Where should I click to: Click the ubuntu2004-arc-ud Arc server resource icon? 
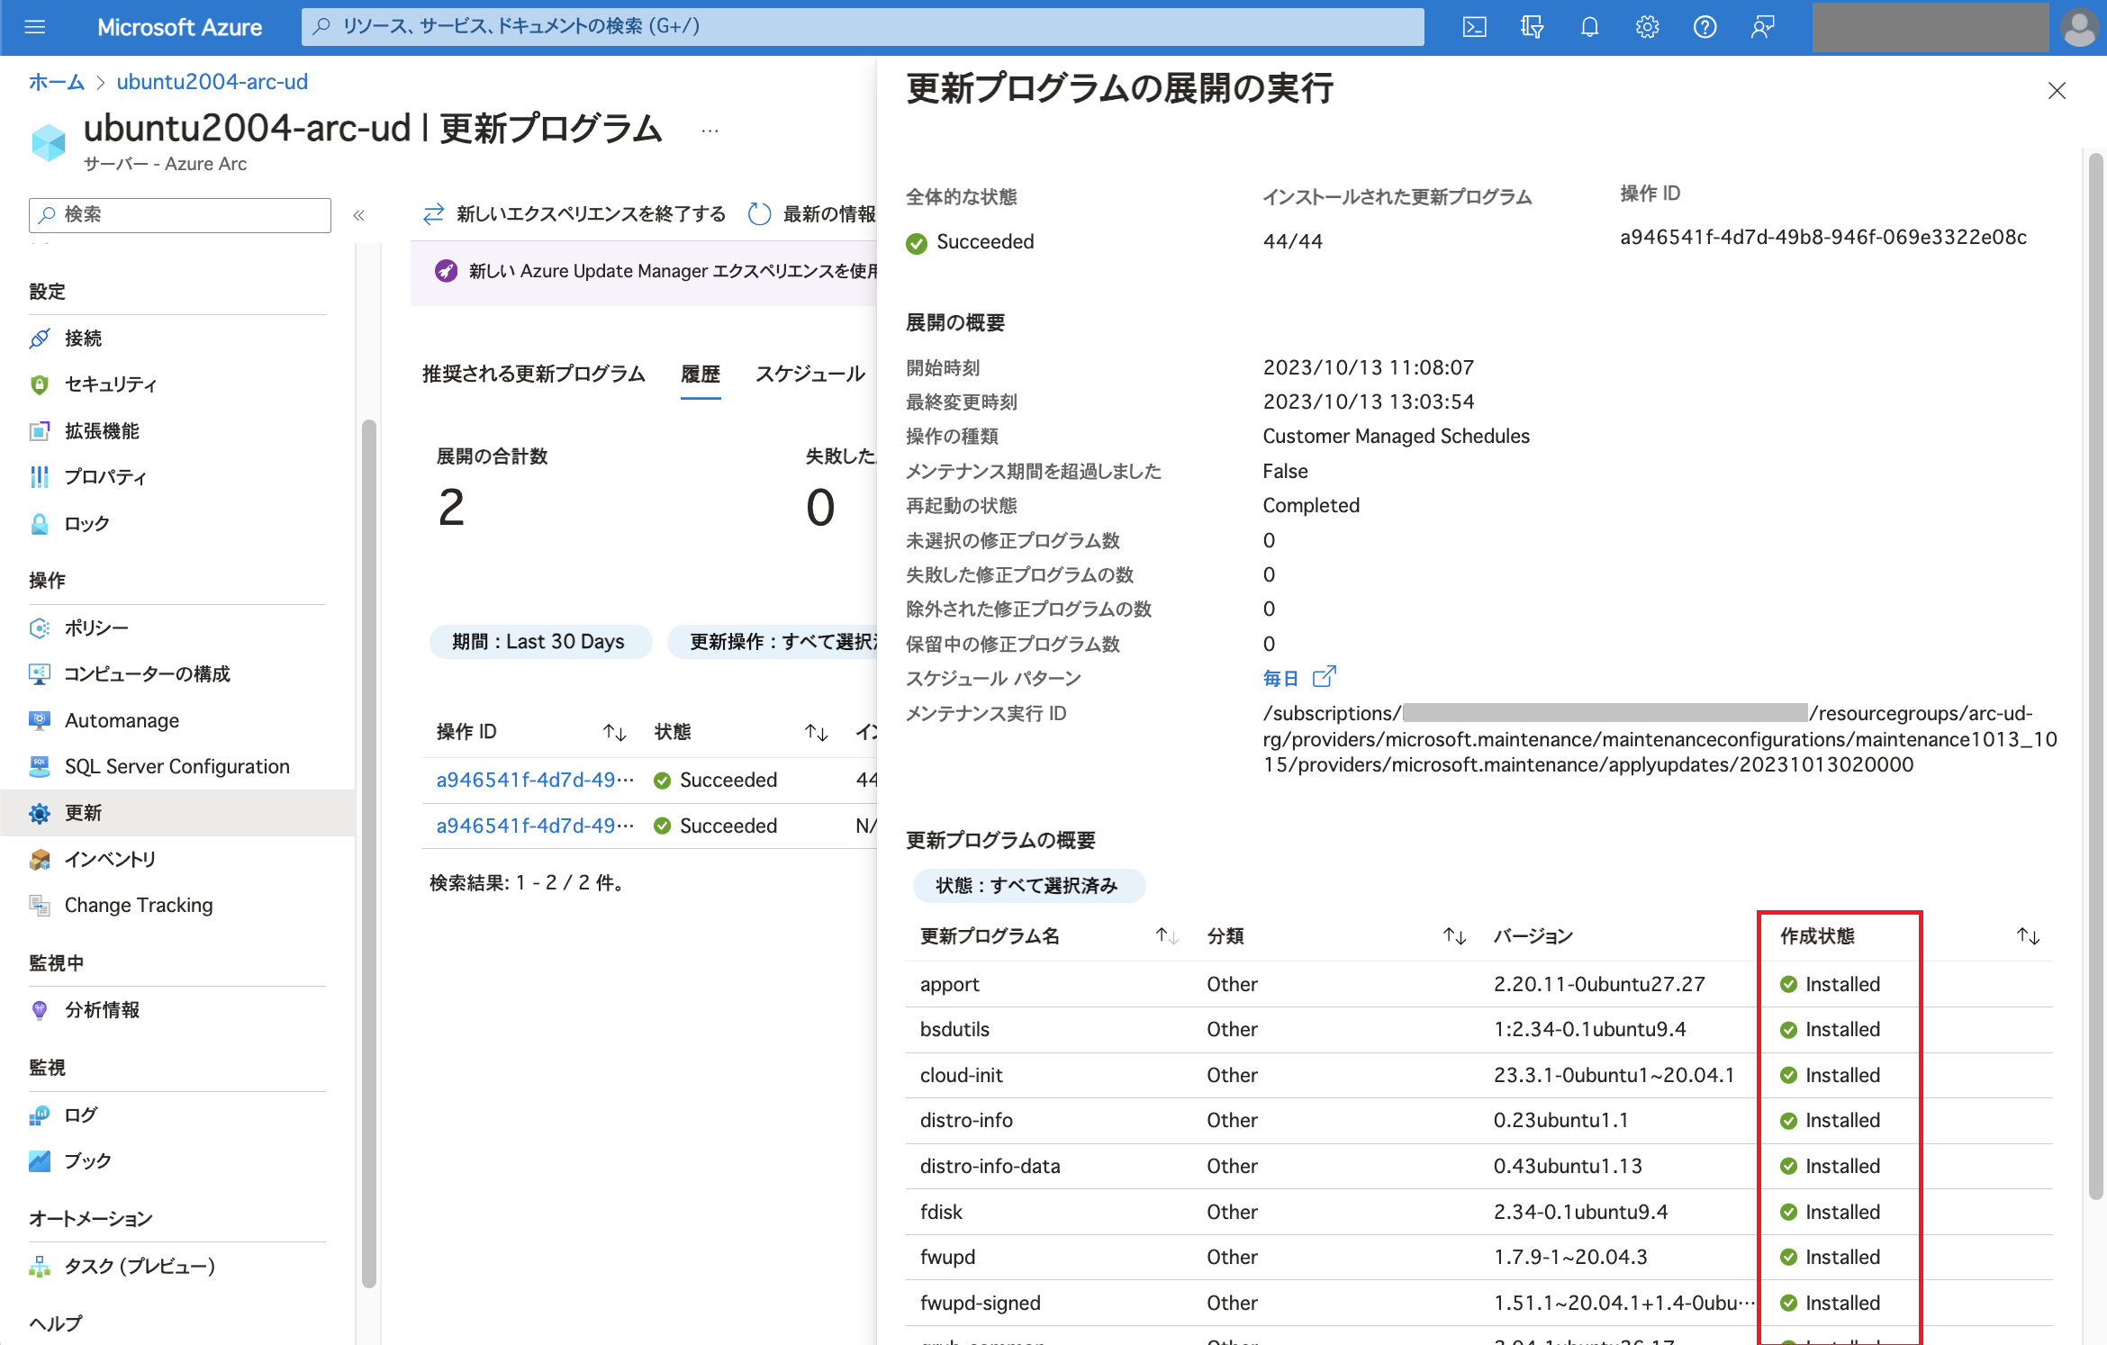coord(49,142)
